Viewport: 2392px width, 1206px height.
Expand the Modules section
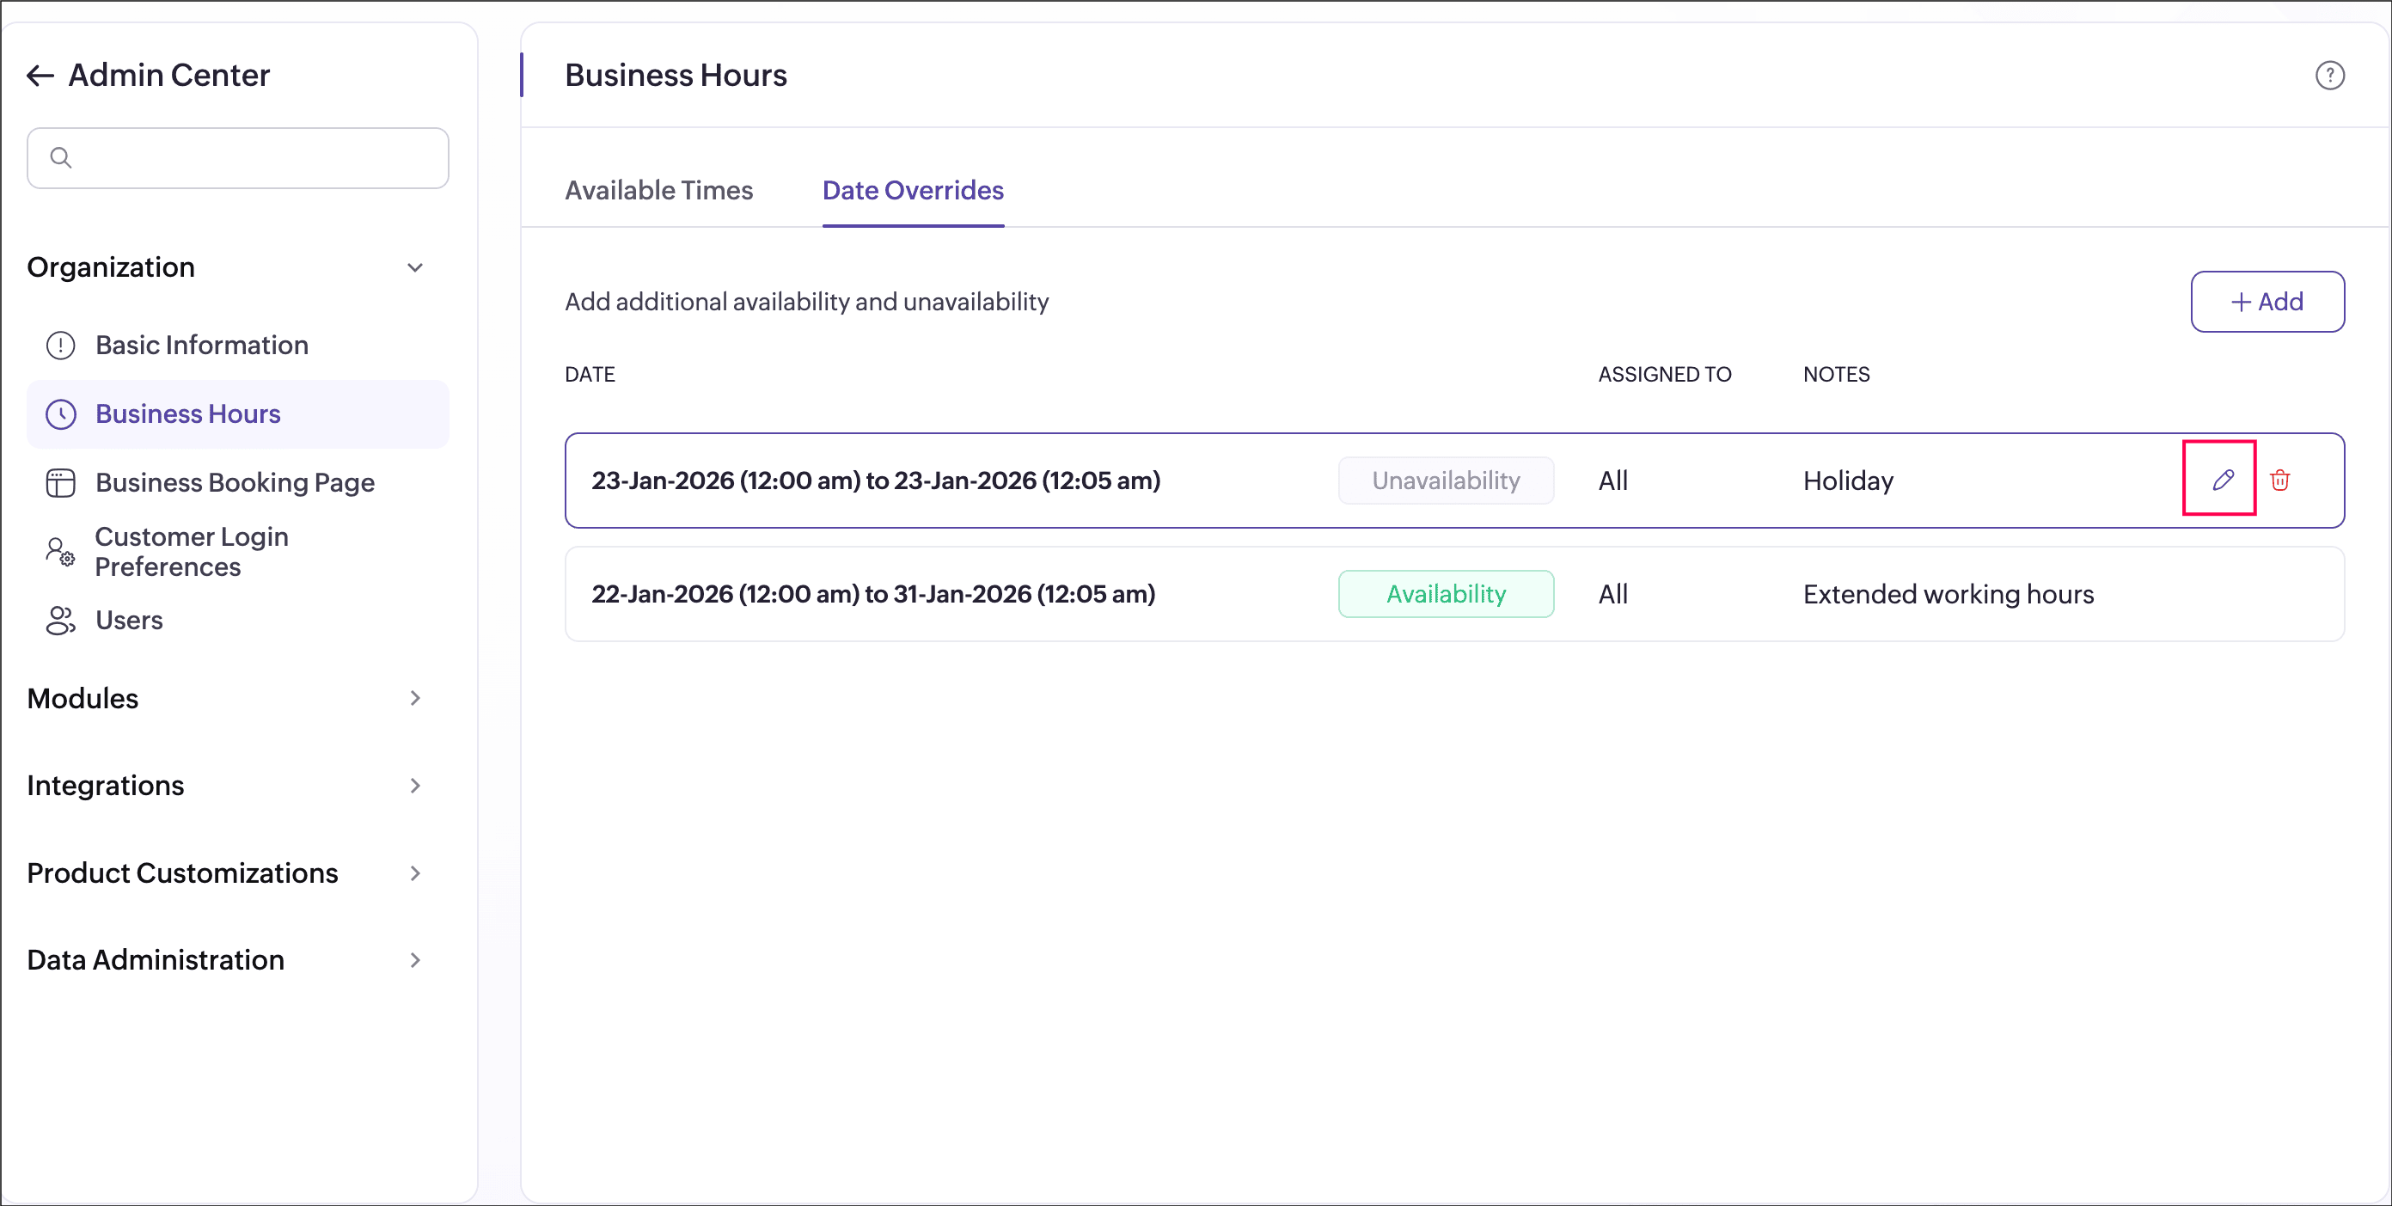pos(415,698)
